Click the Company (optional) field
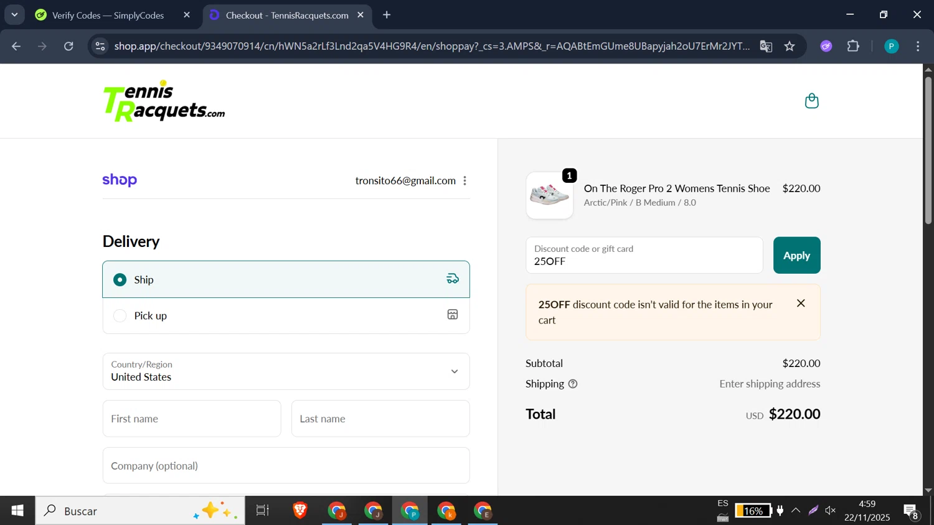The image size is (934, 525). (286, 465)
